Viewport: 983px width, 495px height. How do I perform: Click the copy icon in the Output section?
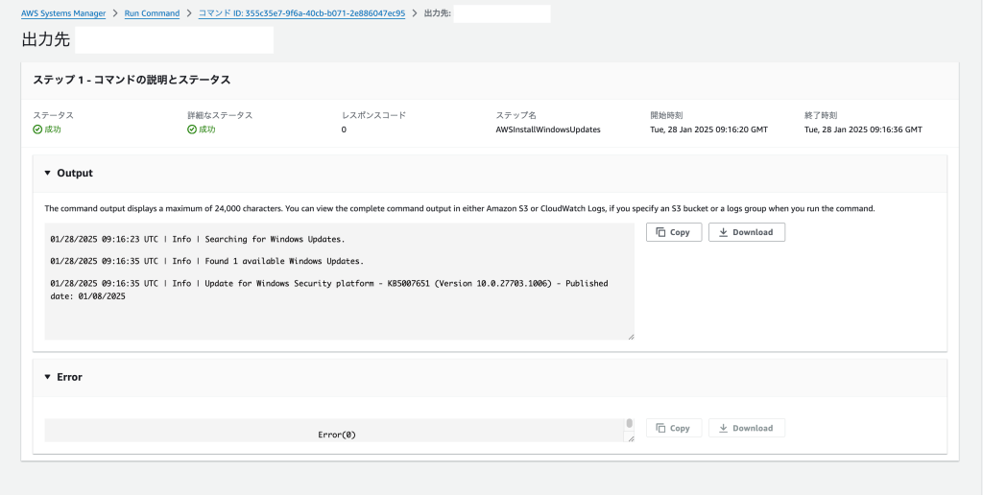point(660,232)
